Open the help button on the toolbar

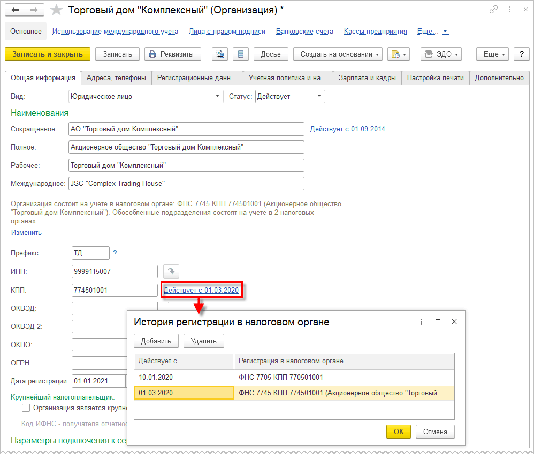tap(521, 54)
